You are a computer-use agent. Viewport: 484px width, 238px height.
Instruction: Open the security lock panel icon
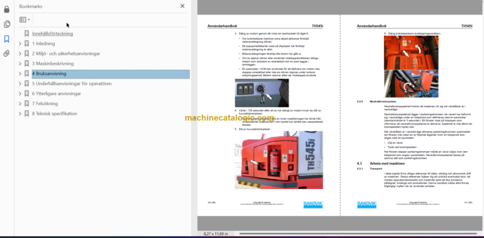(7, 9)
